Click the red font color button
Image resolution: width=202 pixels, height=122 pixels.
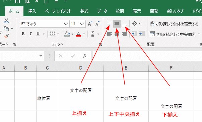coord(78,34)
